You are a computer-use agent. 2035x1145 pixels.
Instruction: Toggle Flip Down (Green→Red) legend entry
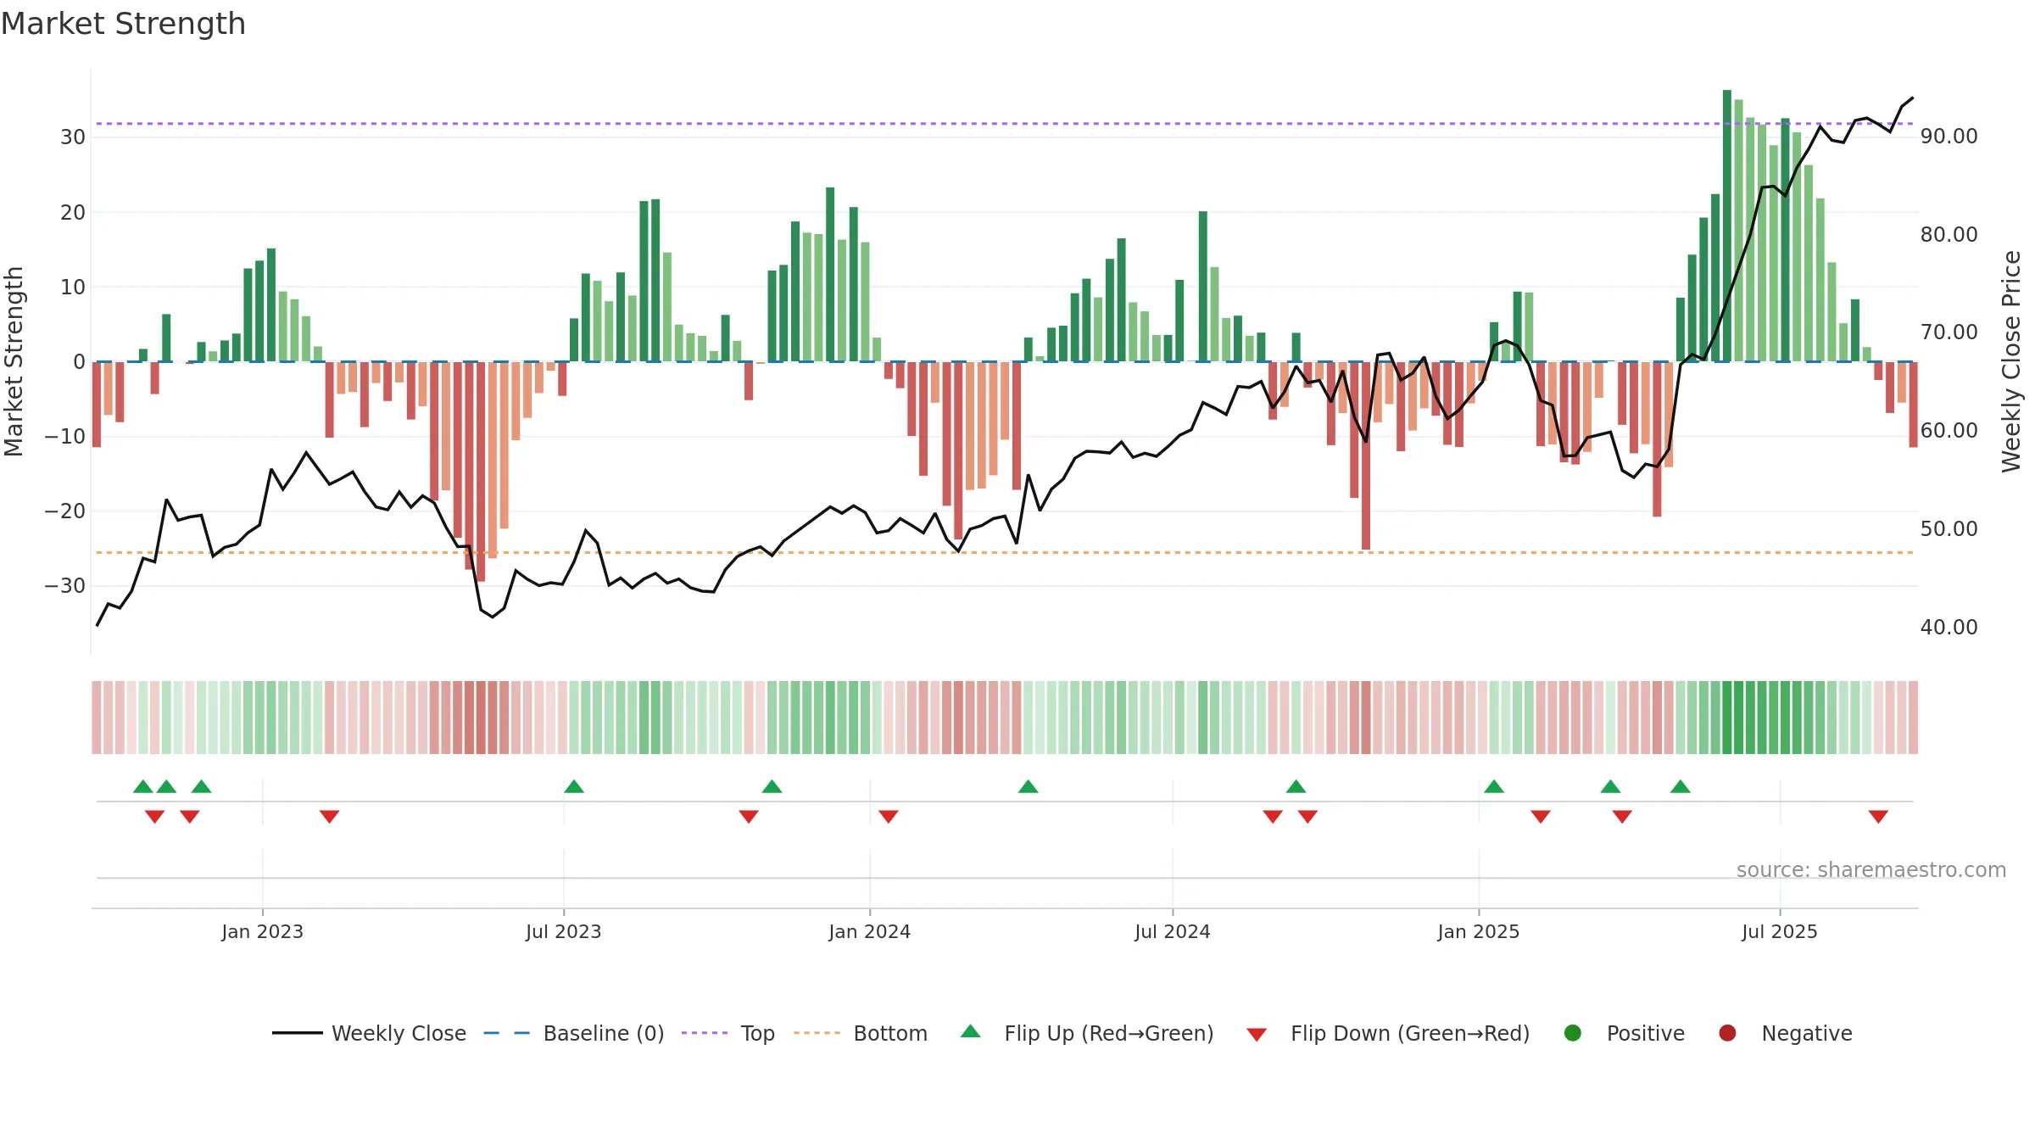click(x=1388, y=1033)
